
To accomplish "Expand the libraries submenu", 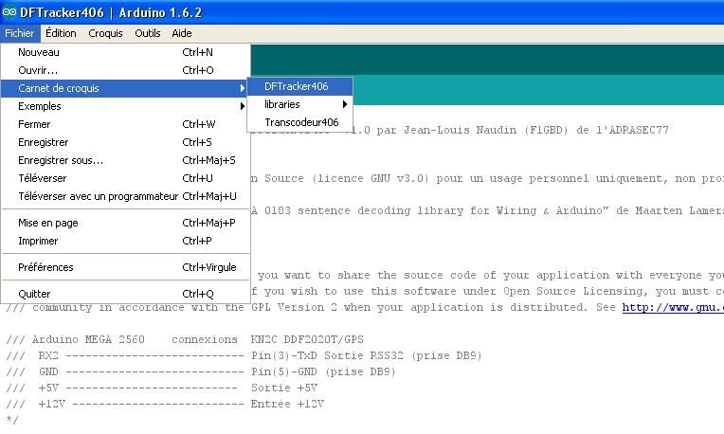I will (300, 104).
